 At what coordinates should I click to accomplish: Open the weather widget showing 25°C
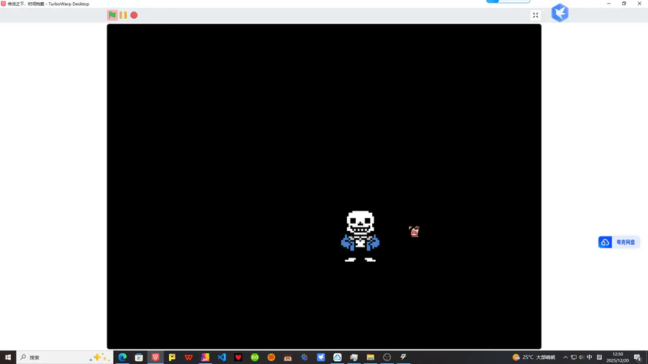pos(534,357)
